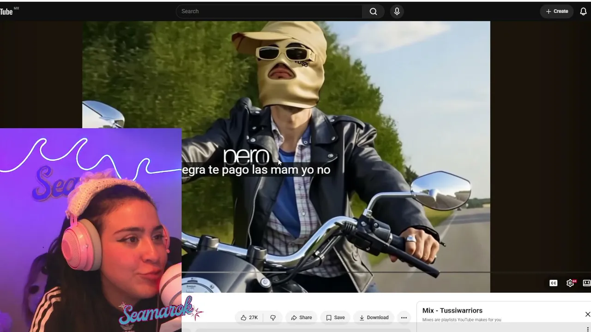Screen dimensions: 591x332
Task: Download this video
Action: click(374, 318)
